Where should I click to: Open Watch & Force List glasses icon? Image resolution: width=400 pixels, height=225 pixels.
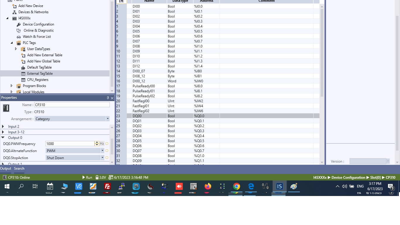pos(19,37)
